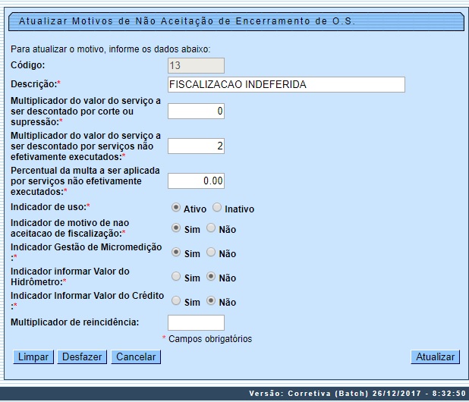The image size is (469, 402).
Task: Click the 'Multiplicador de reincidência:' label
Action: (x=75, y=322)
